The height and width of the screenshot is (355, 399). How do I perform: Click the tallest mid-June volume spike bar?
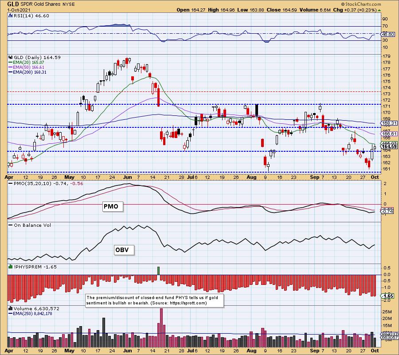pyautogui.click(x=161, y=327)
